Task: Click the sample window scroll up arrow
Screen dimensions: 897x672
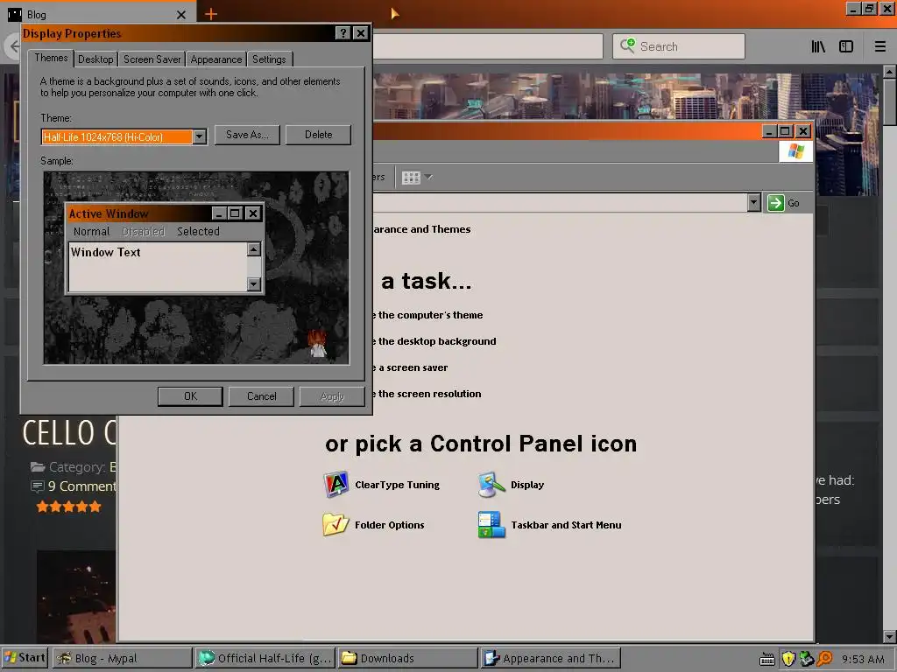Action: 254,249
